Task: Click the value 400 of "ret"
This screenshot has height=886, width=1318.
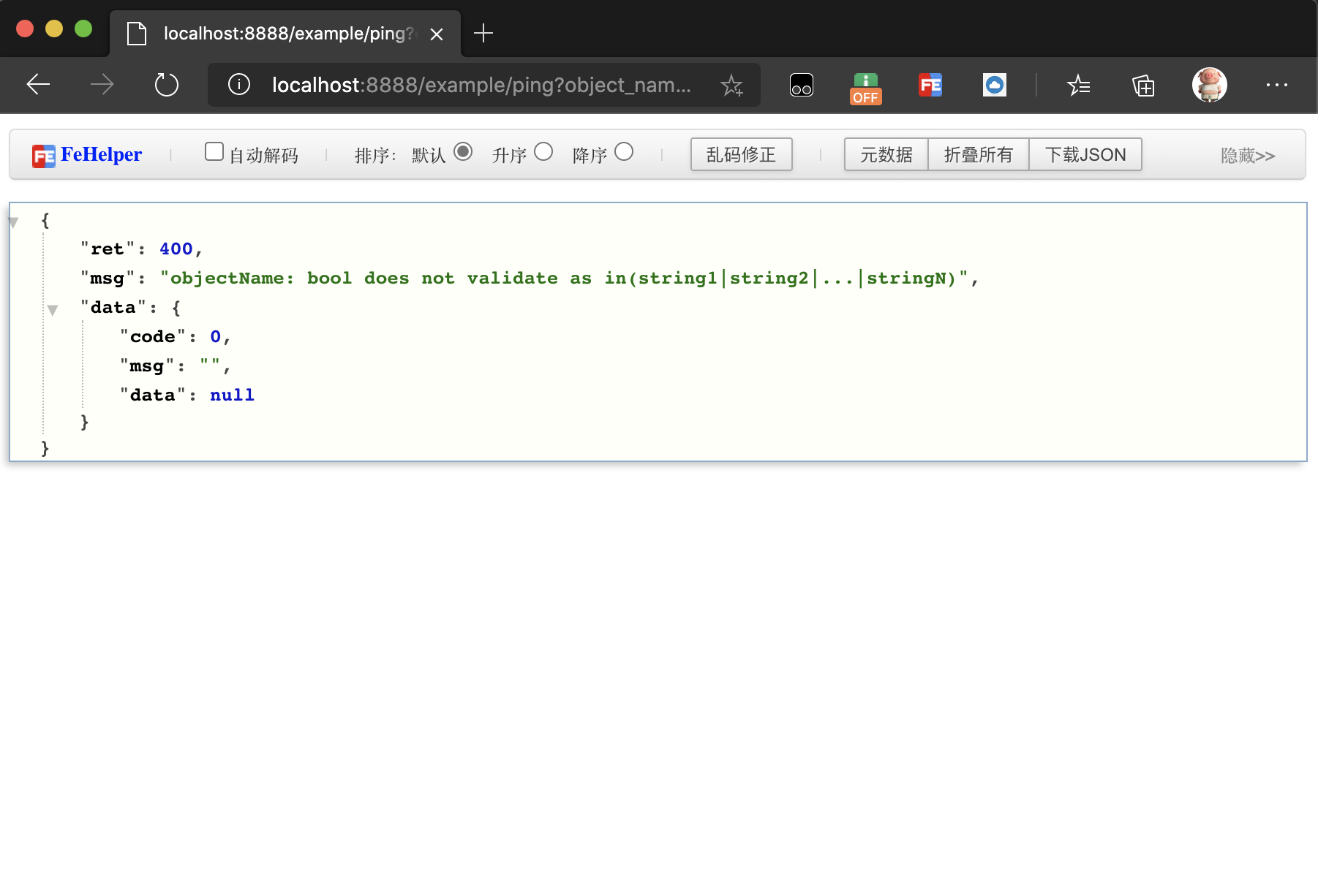Action: (176, 249)
